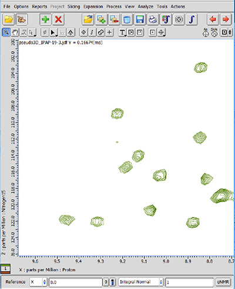235x289 pixels.
Task: Open the Reference axis X dropdown
Action: tap(38, 282)
